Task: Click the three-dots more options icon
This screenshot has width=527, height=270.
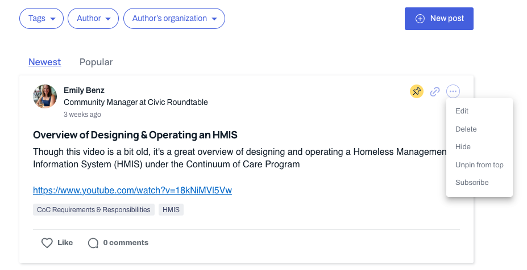Action: 453,91
